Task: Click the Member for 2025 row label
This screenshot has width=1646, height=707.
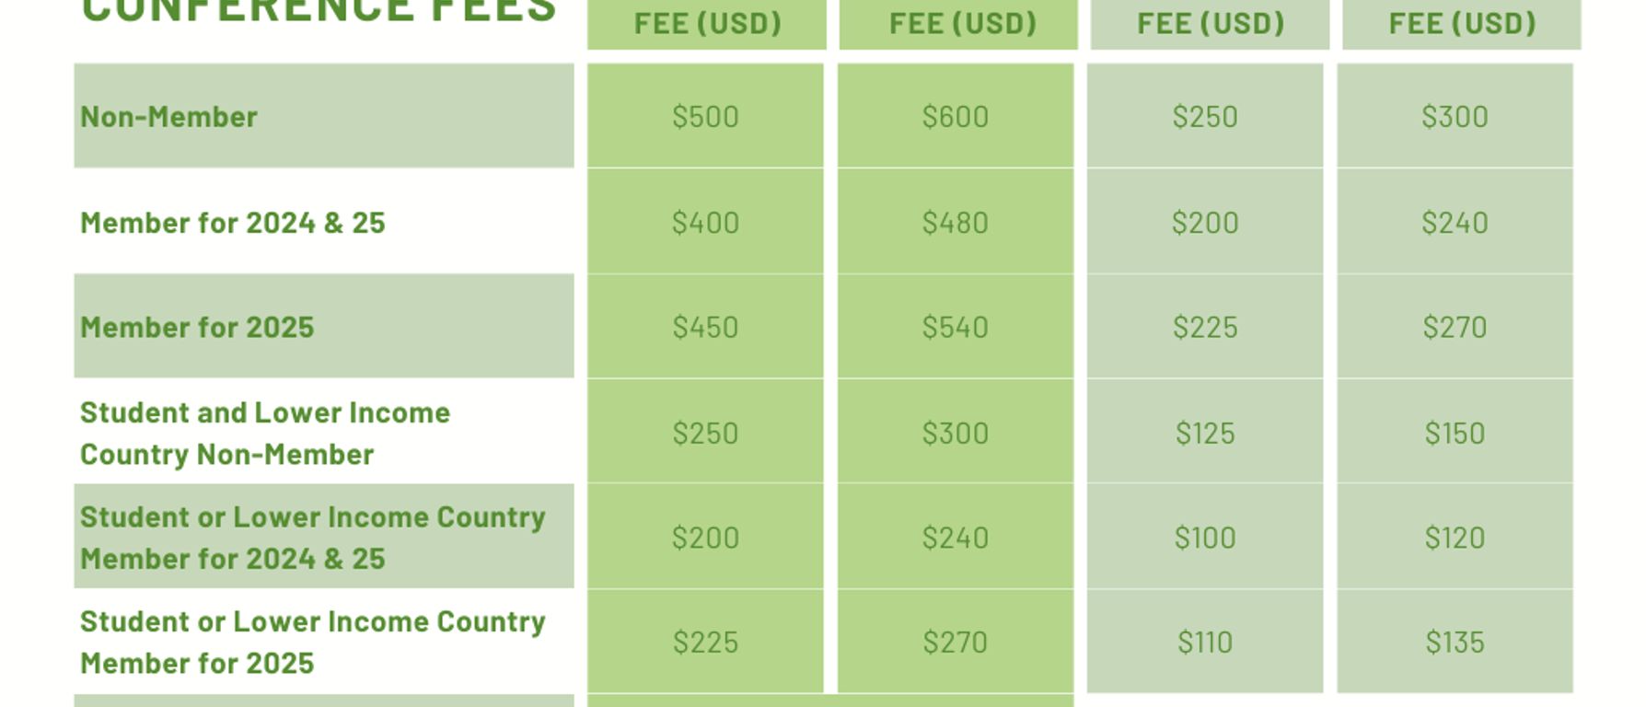Action: click(x=197, y=328)
